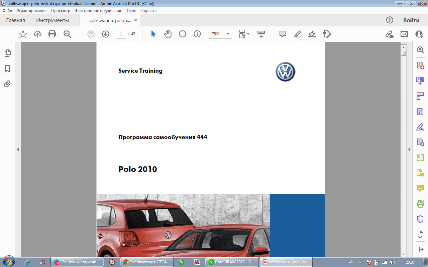The image size is (428, 267).
Task: Switch to the Инструменты tab
Action: point(52,20)
